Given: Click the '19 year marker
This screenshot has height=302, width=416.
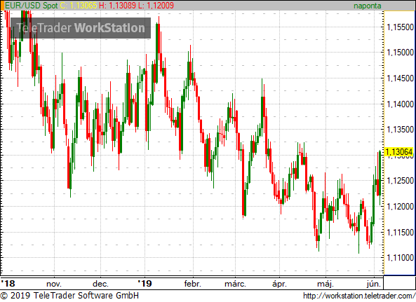Looking at the screenshot, I should pos(145,284).
